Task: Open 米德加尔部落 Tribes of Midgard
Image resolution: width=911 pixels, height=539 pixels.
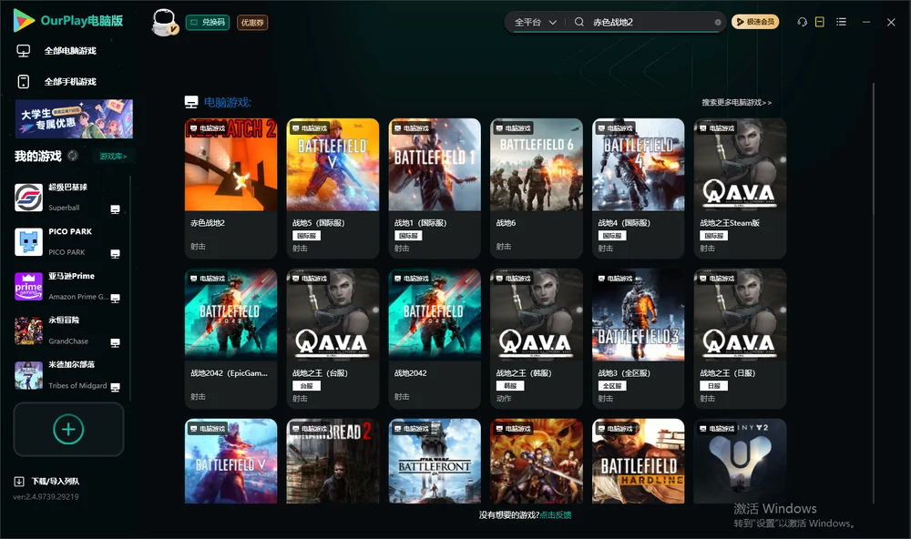Action: coord(67,375)
